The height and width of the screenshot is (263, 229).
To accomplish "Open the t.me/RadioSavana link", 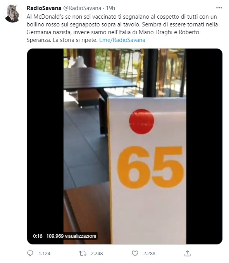I will pos(122,40).
